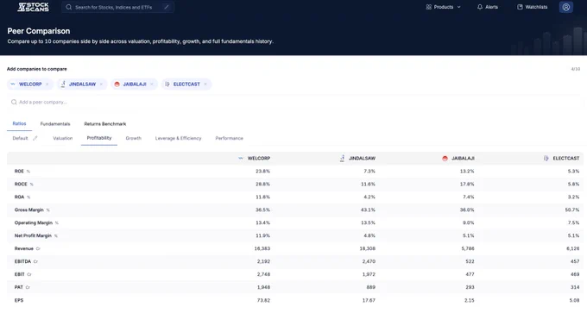This screenshot has height=313, width=587.
Task: Select the Performance sub-tab
Action: click(229, 138)
